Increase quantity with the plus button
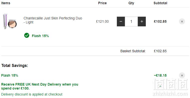The width and height of the screenshot is (190, 98). [142, 21]
